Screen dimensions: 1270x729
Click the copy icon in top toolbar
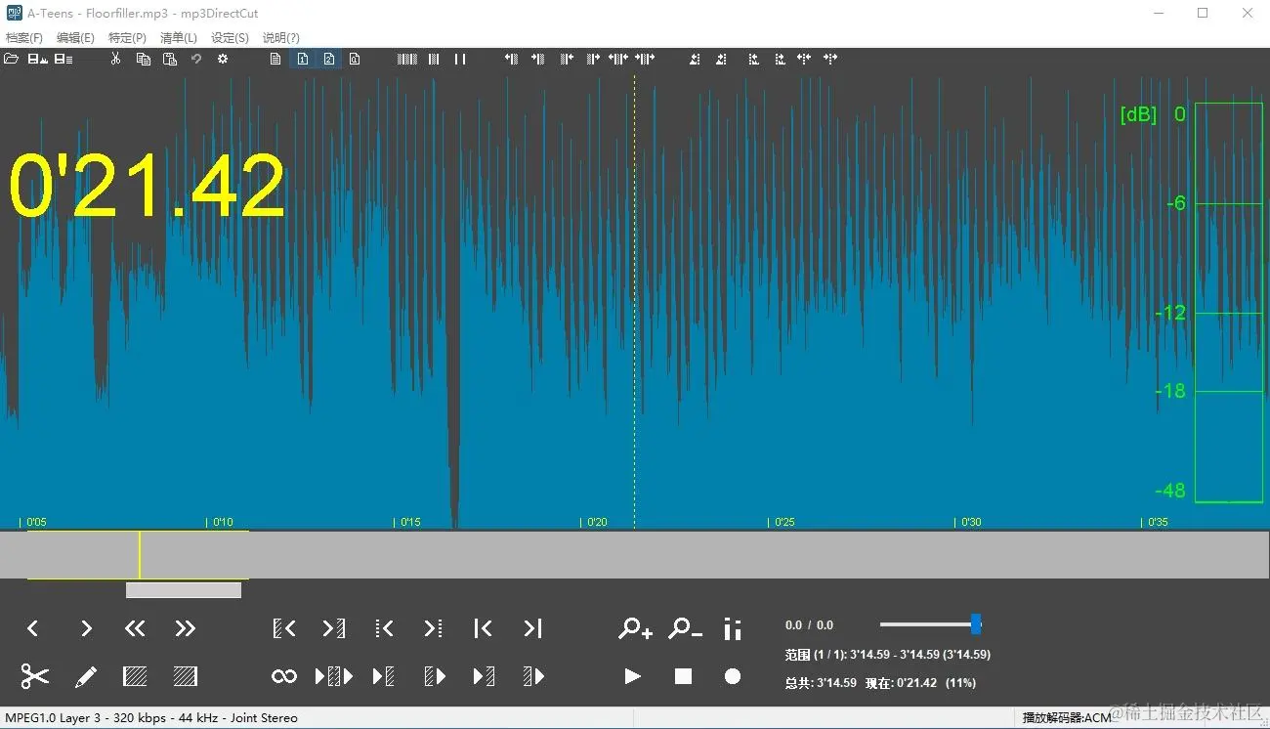click(x=144, y=60)
